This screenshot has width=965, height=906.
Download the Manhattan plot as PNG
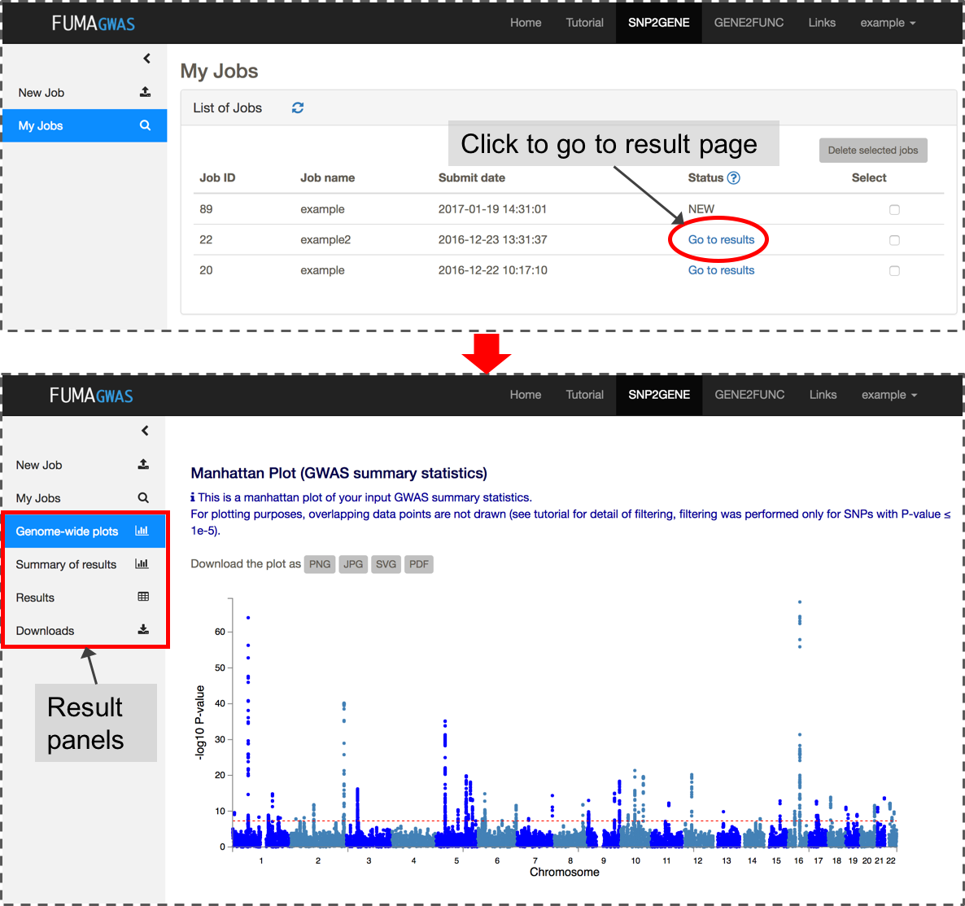click(x=320, y=564)
